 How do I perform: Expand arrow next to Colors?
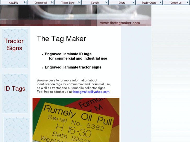[133, 2]
